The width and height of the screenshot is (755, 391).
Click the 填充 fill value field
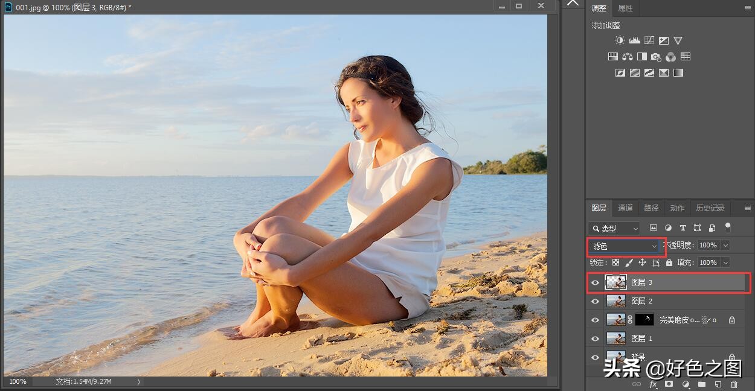707,262
